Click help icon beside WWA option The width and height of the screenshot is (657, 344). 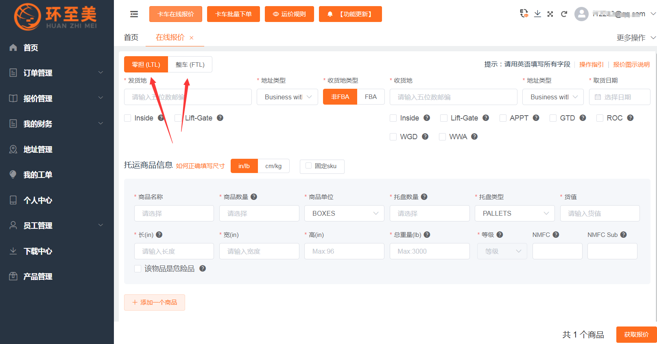click(474, 137)
